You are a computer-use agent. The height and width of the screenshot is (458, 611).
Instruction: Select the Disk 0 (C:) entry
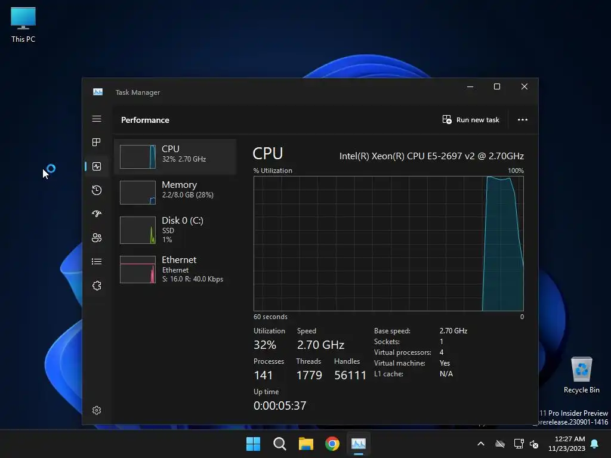(175, 230)
